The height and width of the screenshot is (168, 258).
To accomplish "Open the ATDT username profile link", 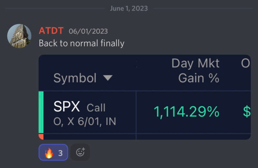I will point(51,31).
